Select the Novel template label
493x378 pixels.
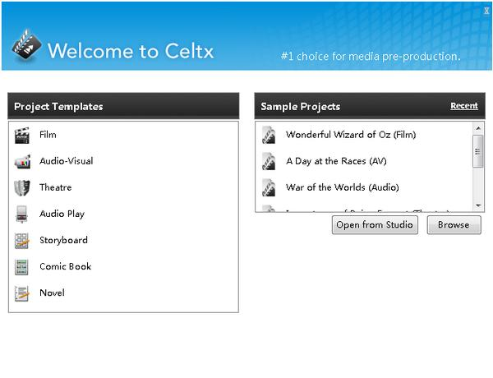[x=52, y=293]
